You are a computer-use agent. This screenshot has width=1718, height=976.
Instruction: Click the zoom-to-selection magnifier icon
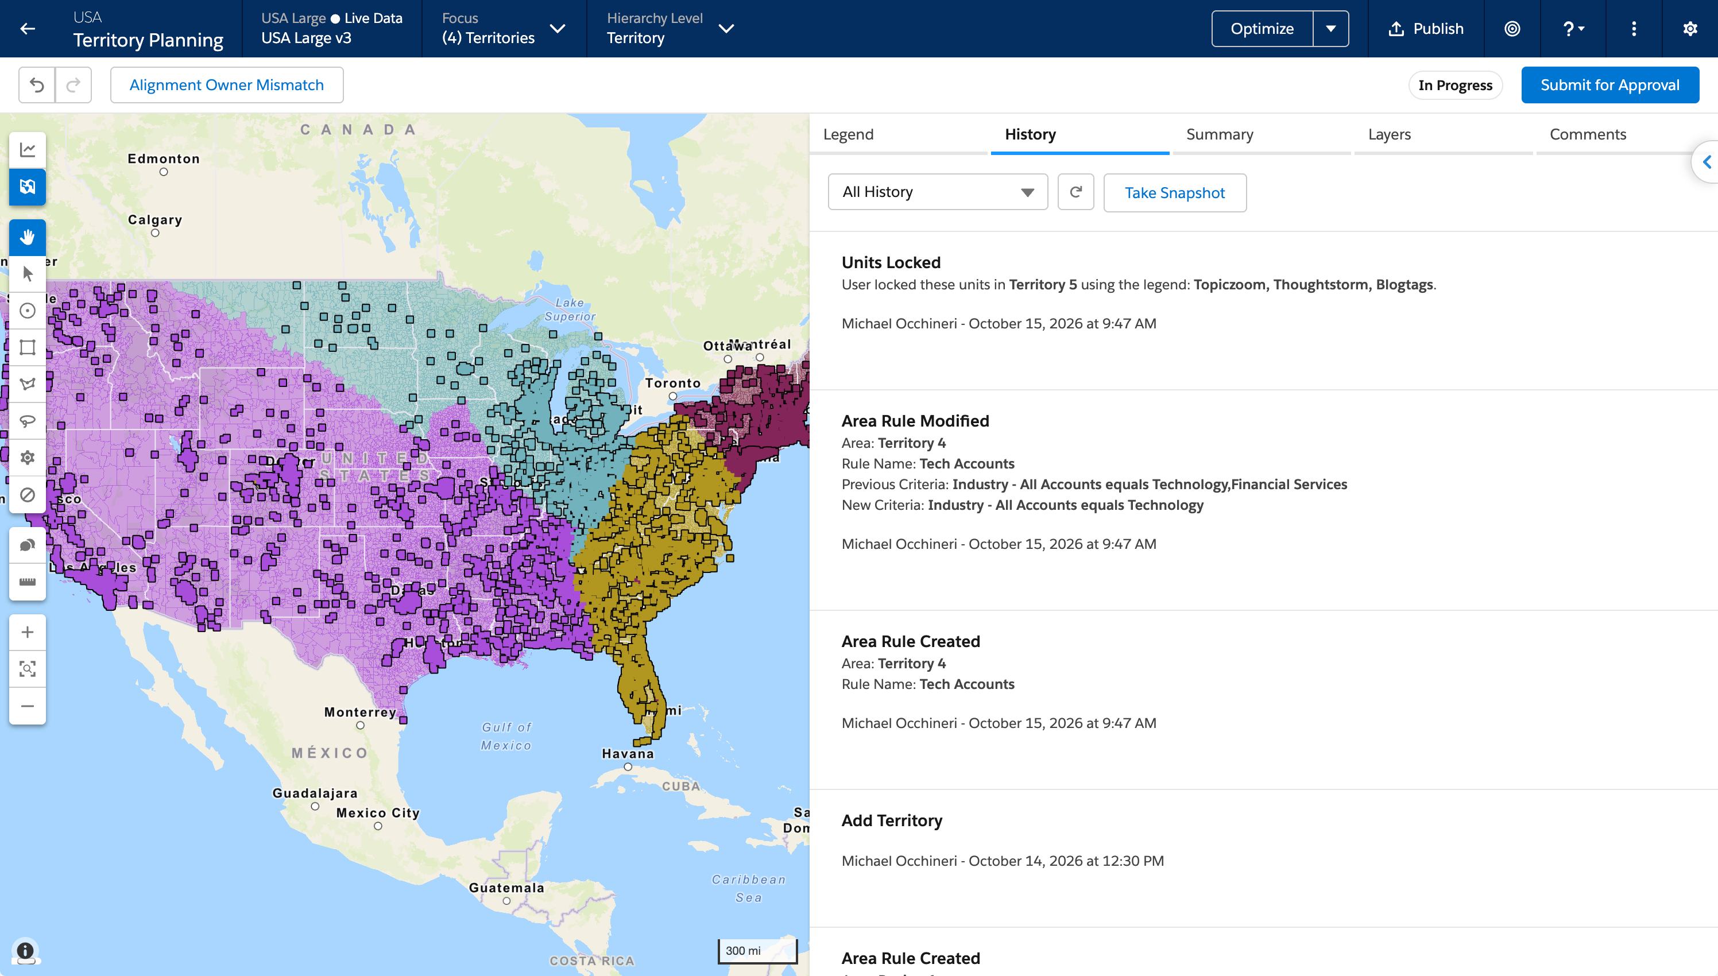click(28, 669)
